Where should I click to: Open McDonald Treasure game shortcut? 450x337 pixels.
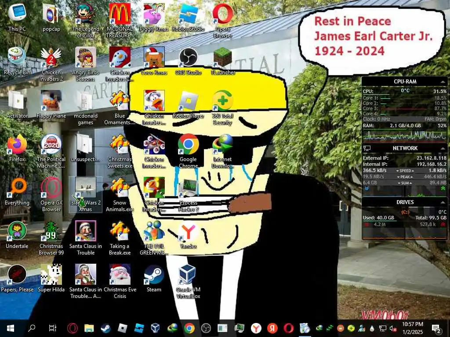(120, 21)
